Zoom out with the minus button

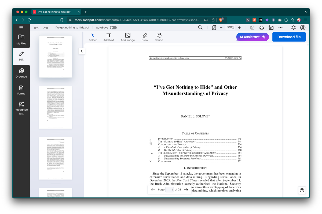point(221,28)
